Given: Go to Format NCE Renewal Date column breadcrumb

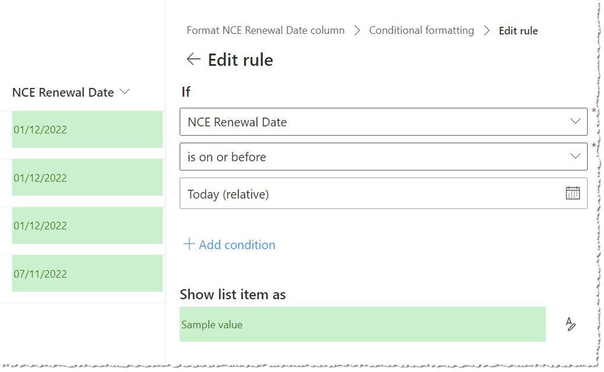Looking at the screenshot, I should [265, 30].
